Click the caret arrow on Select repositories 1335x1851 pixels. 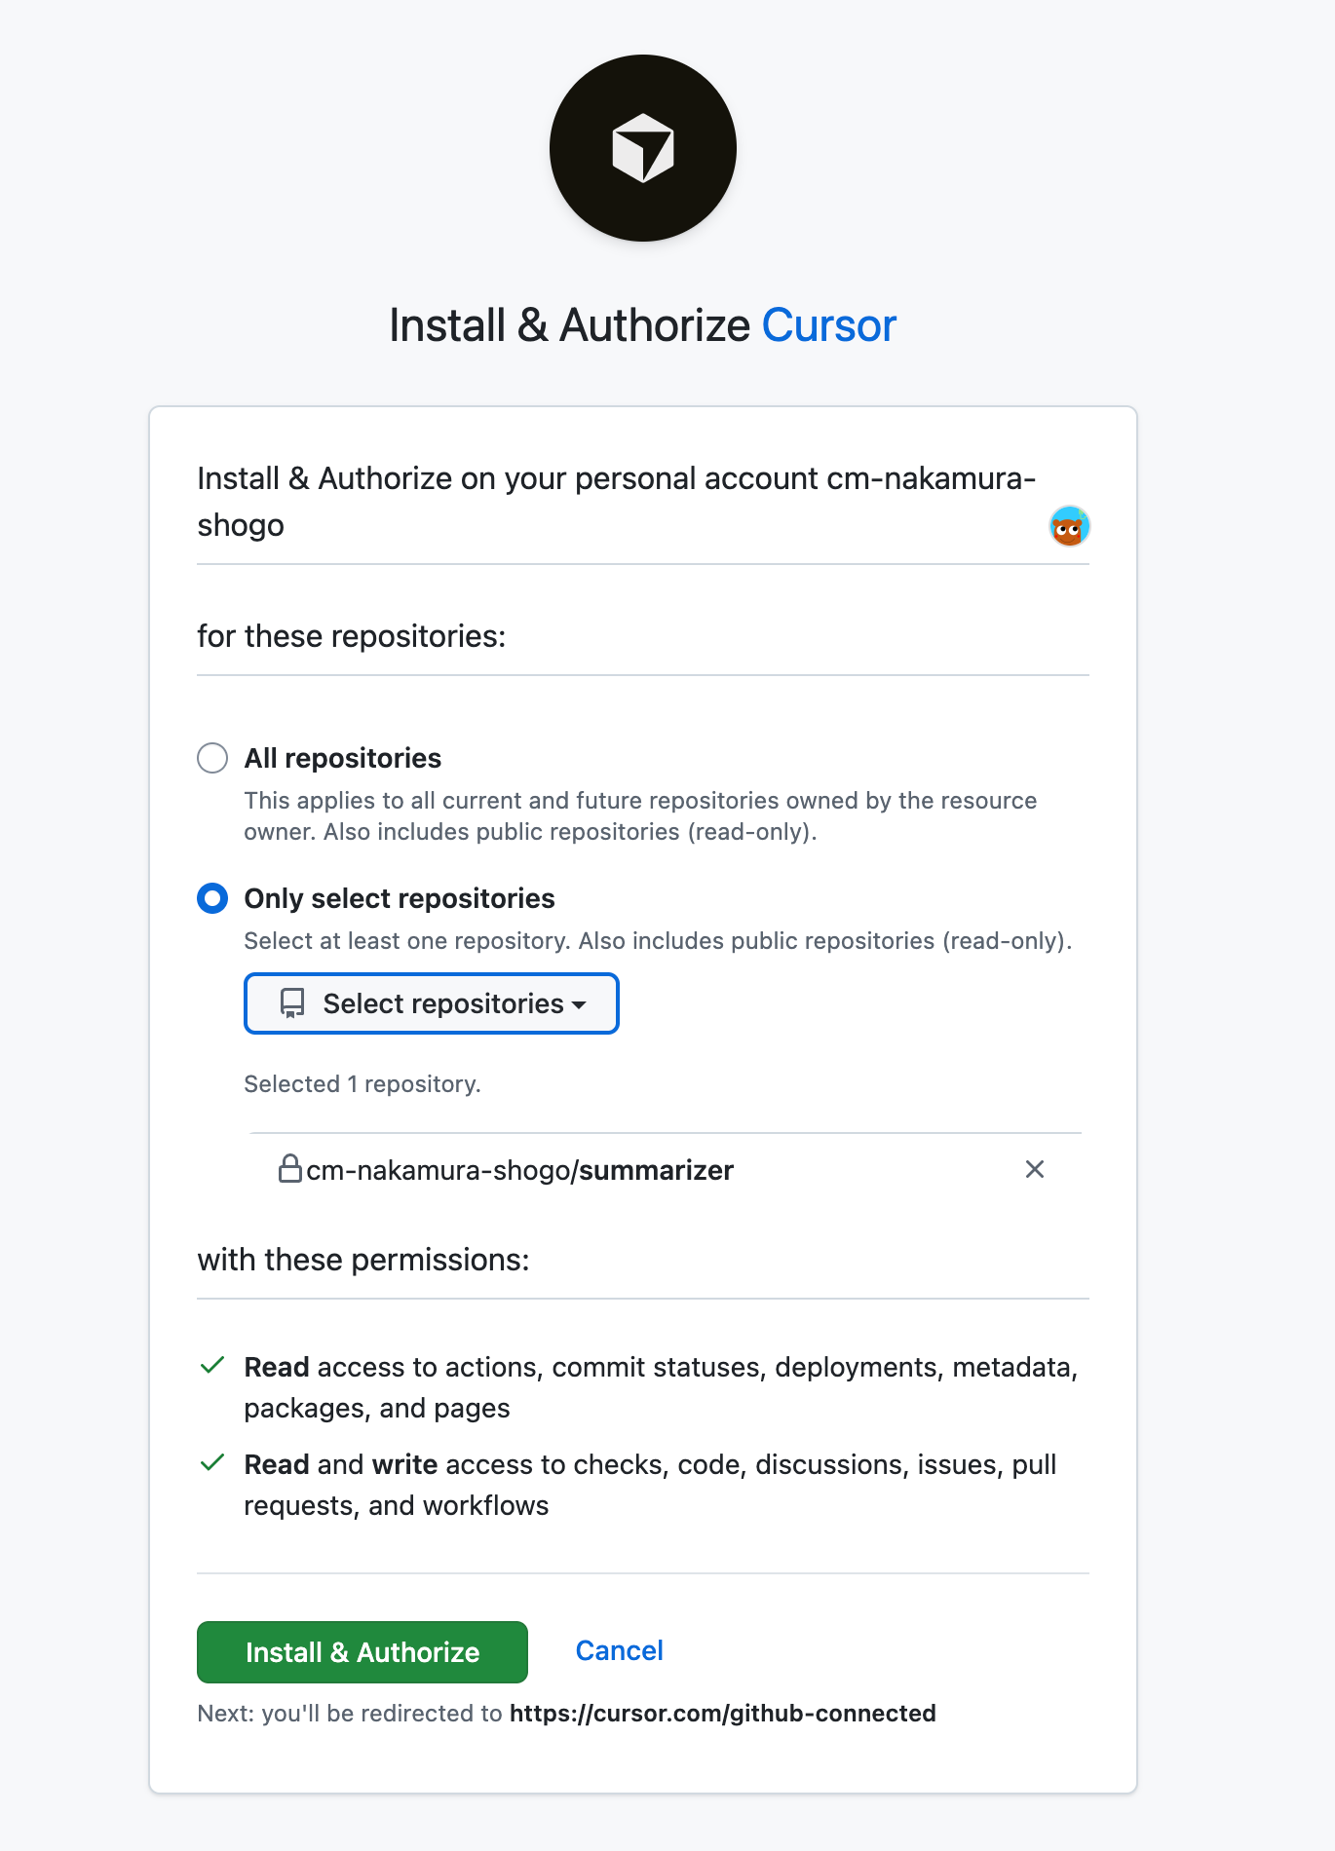pos(580,1004)
